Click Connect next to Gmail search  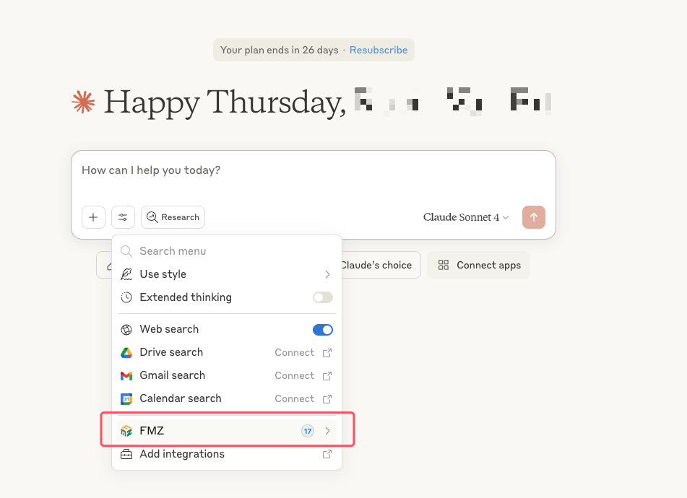294,375
